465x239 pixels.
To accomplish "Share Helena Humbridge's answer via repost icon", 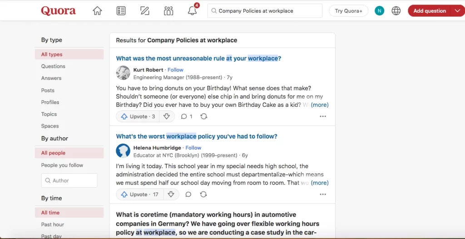I will (203, 194).
